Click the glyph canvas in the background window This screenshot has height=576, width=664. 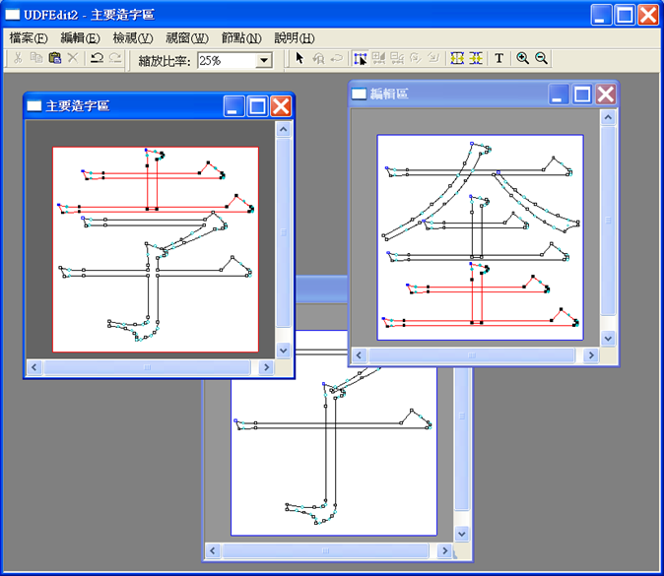[334, 453]
